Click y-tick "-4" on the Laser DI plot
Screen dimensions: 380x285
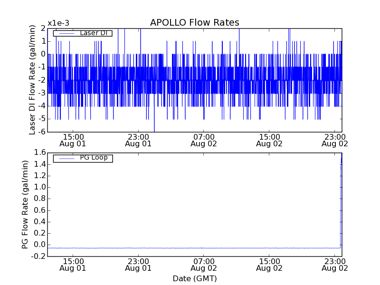click(42, 106)
